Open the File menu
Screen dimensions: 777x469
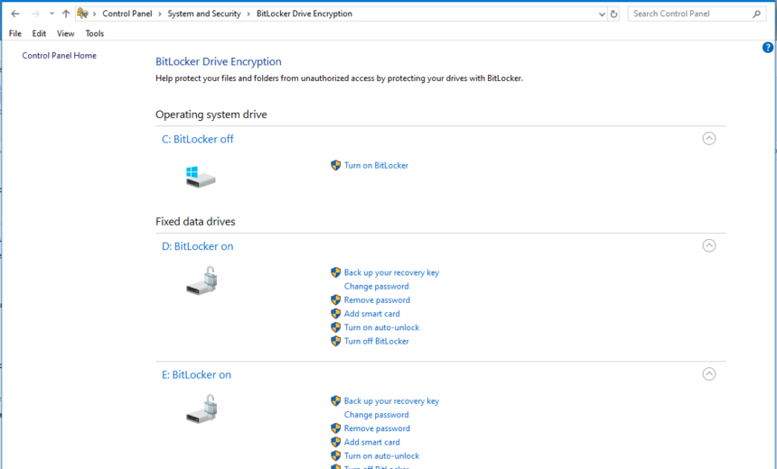coord(14,33)
